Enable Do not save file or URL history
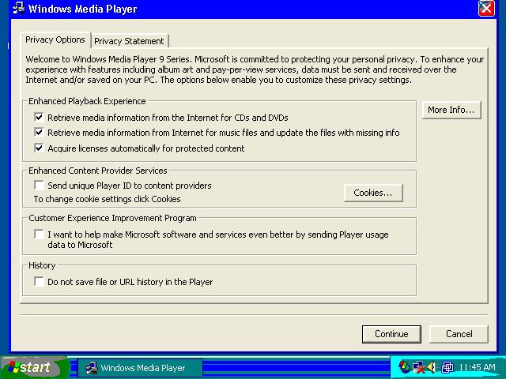Image resolution: width=506 pixels, height=379 pixels. click(x=39, y=281)
